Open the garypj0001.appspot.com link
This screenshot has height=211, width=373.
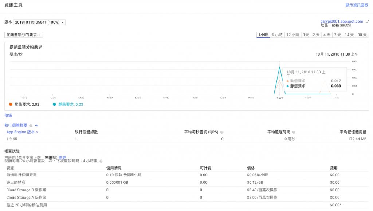(342, 21)
